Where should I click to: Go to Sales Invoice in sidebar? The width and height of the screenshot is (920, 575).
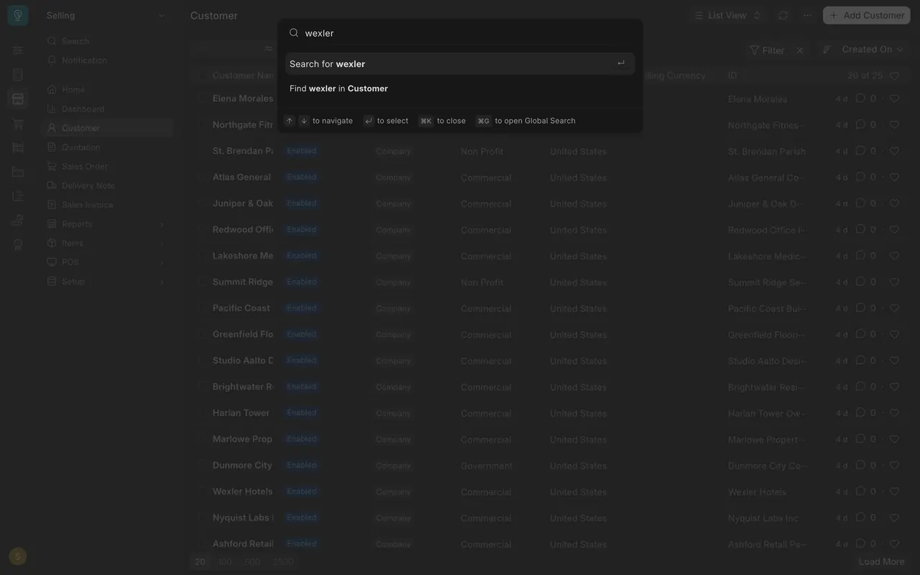tap(87, 205)
